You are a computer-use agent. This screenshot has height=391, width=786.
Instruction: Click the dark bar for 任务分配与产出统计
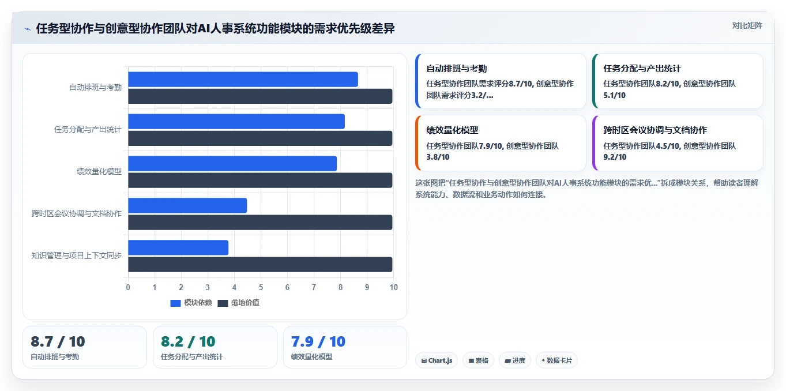point(260,138)
